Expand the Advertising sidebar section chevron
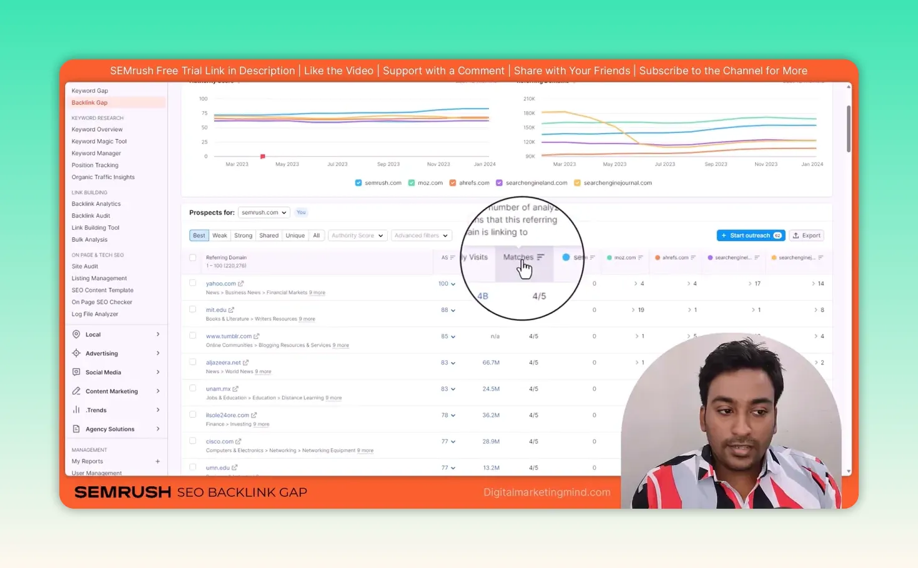918x568 pixels. pos(158,353)
